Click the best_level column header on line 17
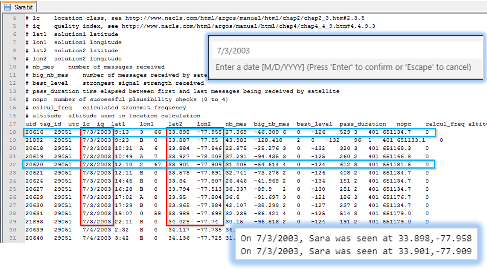This screenshot has height=269, width=487. click(314, 124)
